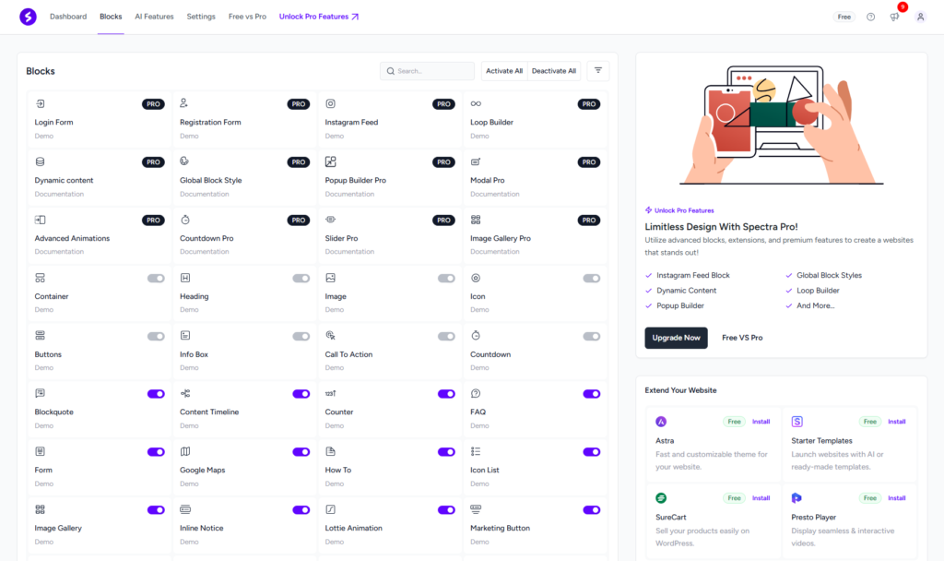Select the Blocks tab
Viewport: 944px width, 561px height.
tap(111, 17)
